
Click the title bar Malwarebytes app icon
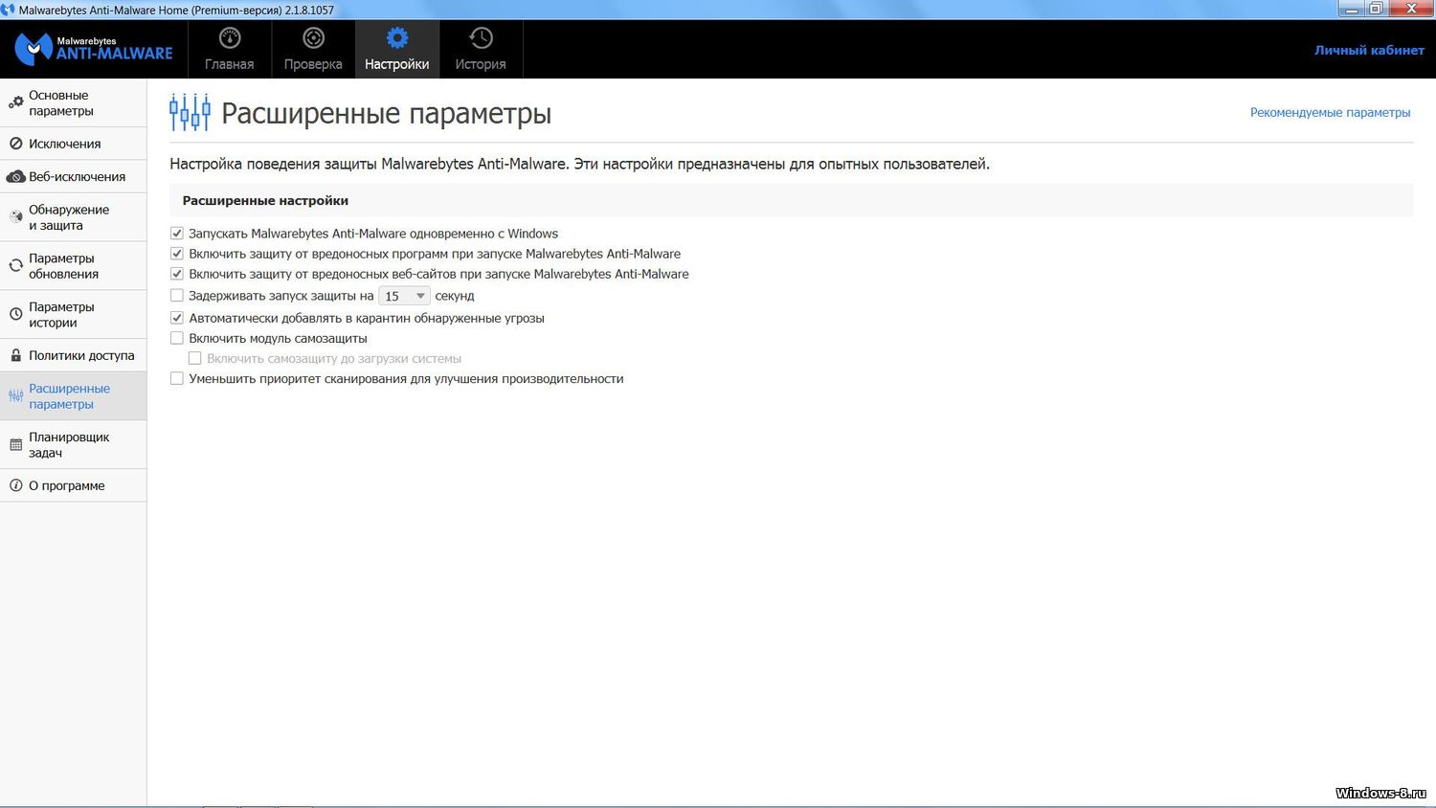9,9
